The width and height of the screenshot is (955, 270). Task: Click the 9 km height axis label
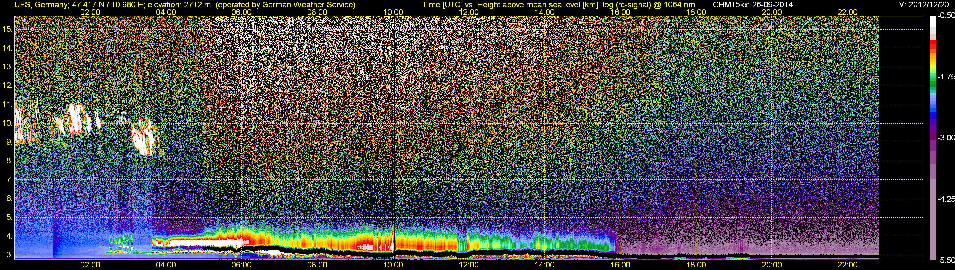(9, 142)
